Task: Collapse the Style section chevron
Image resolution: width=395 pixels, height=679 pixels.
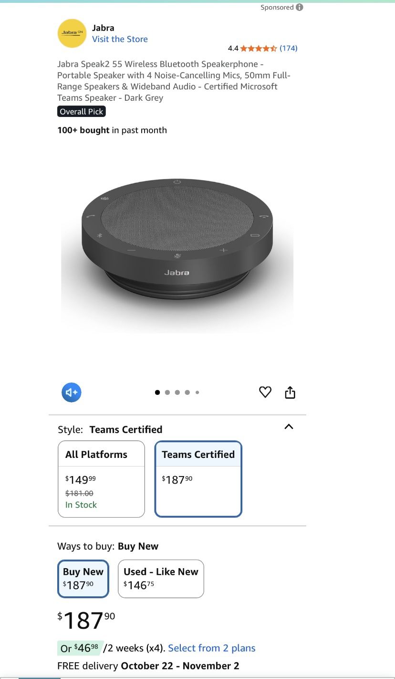Action: pyautogui.click(x=289, y=426)
